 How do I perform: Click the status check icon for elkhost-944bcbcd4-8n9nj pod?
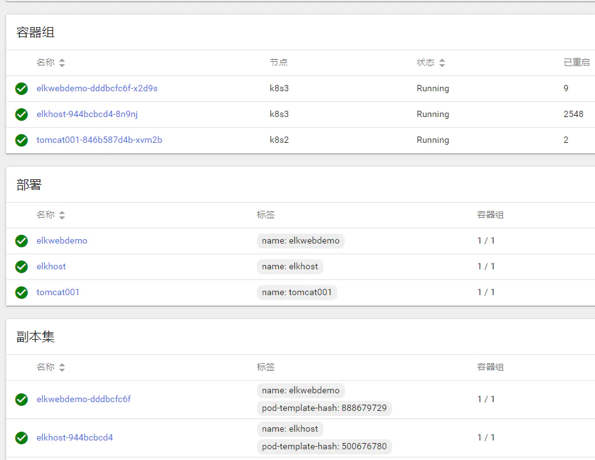pos(21,114)
